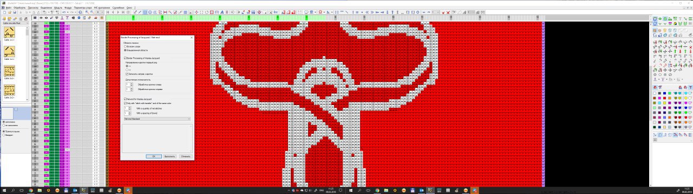This screenshot has height=194, width=693.
Task: Toggle 'Net-end for Intarsia-Jacquard' checkbox
Action: click(x=125, y=99)
